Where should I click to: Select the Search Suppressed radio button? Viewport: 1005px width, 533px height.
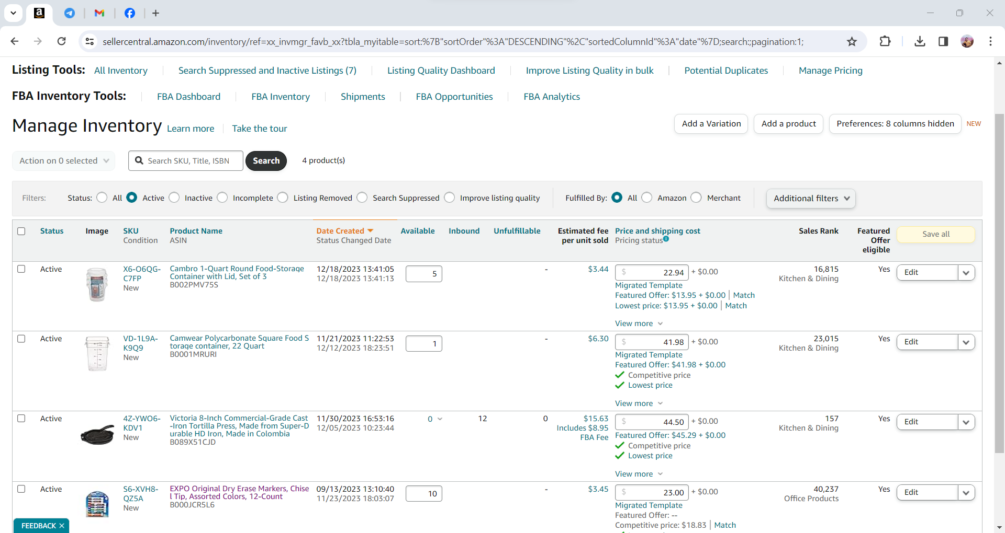[362, 198]
